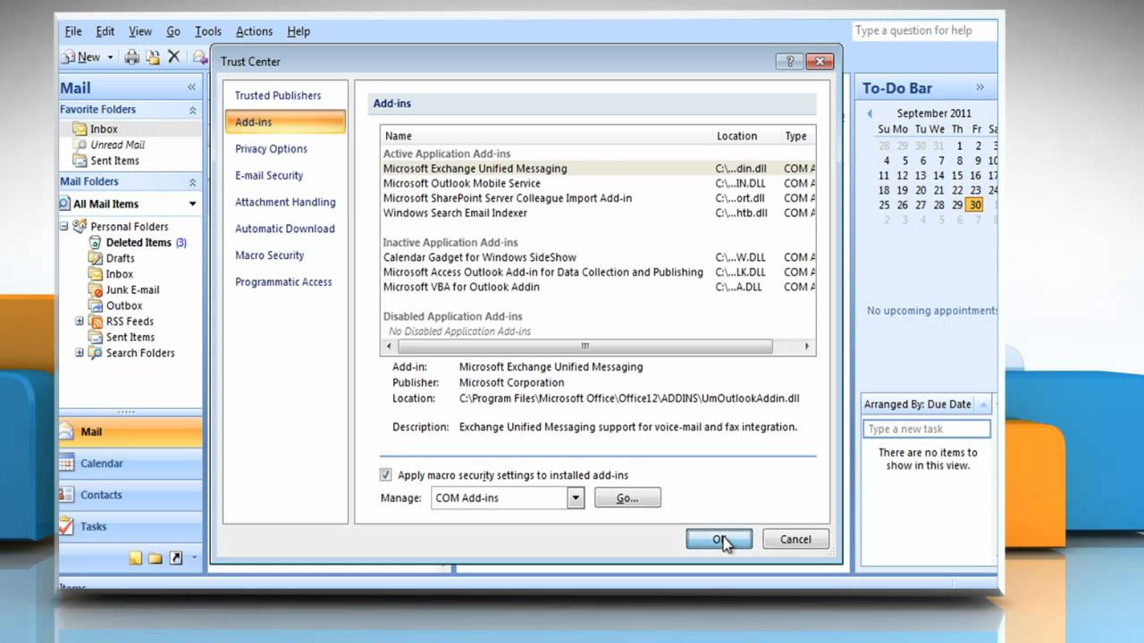The image size is (1144, 643).
Task: Select the Drafts folder icon
Action: tap(97, 258)
